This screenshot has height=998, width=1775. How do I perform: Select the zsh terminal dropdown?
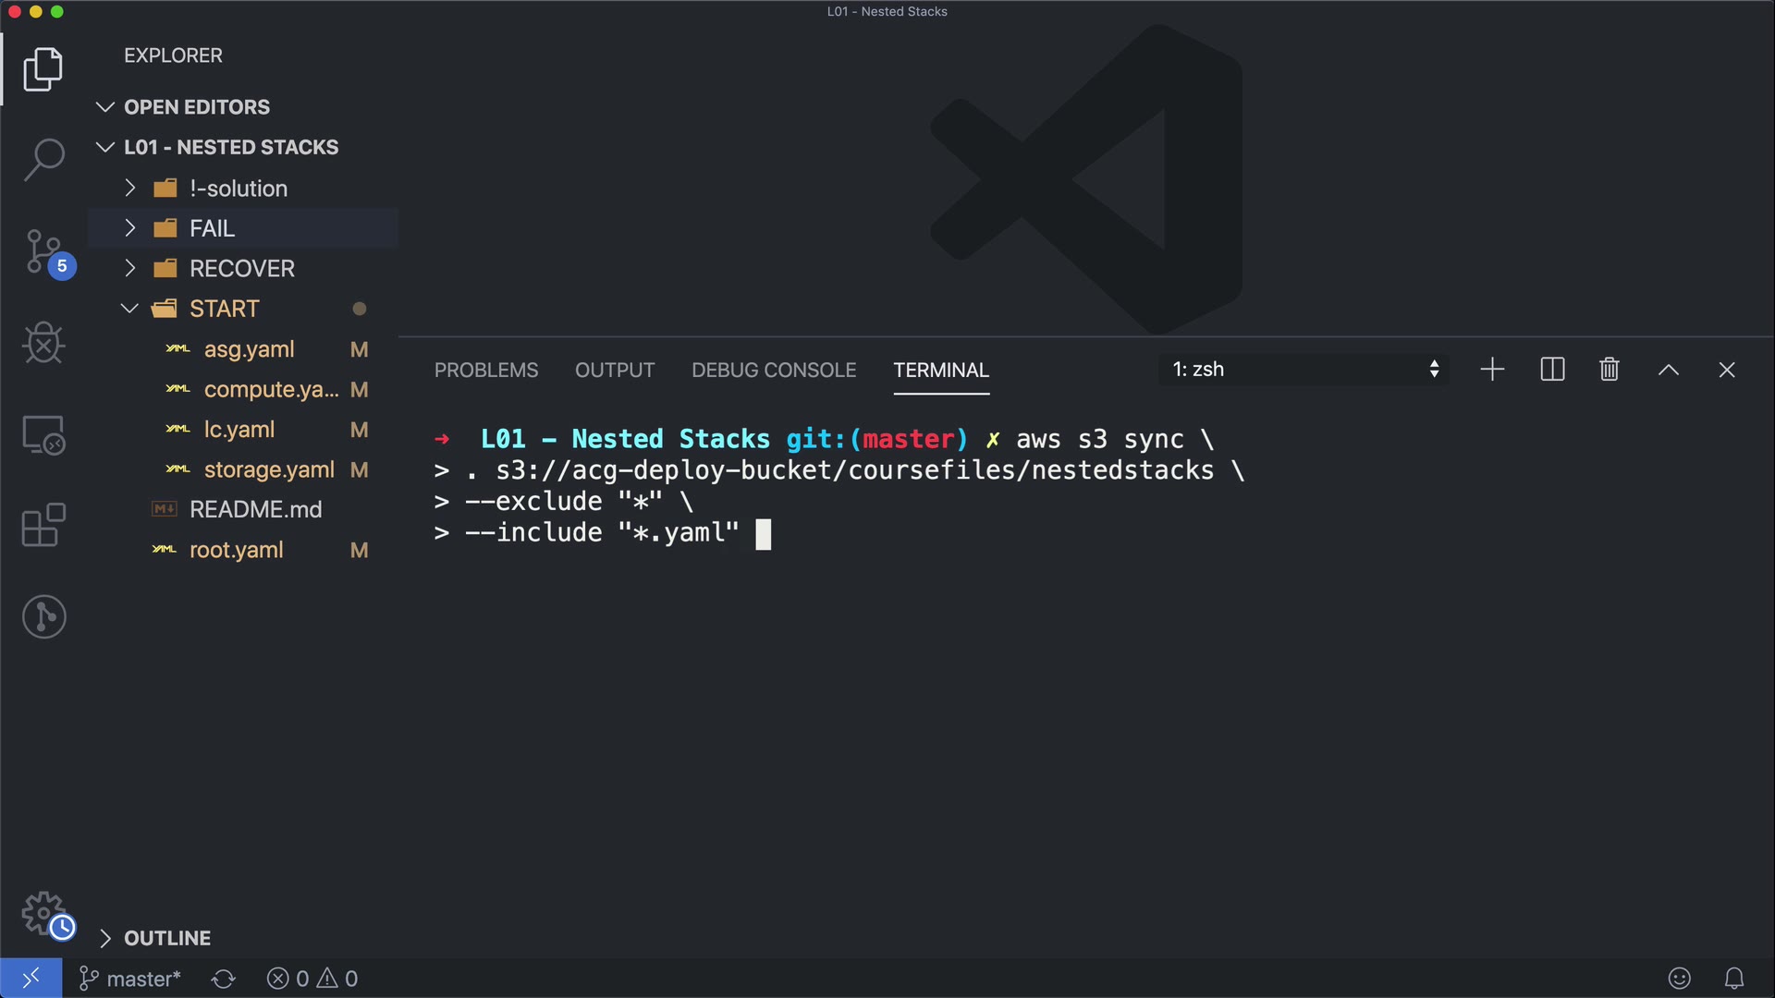click(1304, 370)
